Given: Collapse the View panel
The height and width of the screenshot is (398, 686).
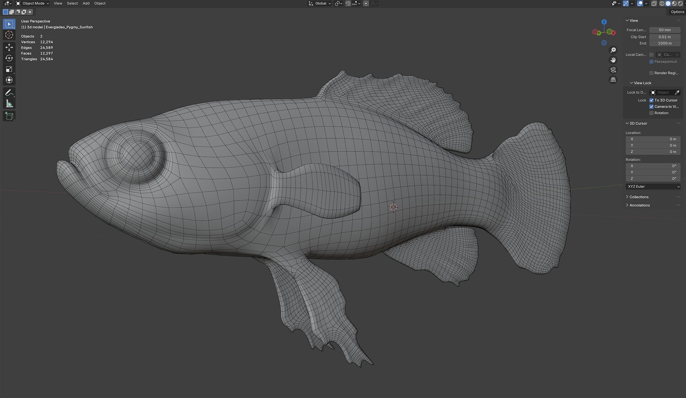Looking at the screenshot, I should point(632,21).
